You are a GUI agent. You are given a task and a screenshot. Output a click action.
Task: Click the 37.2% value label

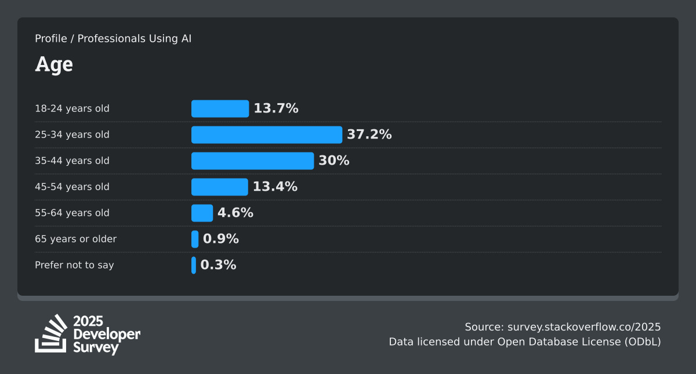(369, 135)
